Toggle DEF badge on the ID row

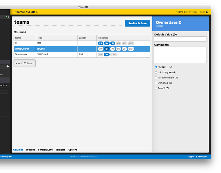pyautogui.click(x=131, y=43)
